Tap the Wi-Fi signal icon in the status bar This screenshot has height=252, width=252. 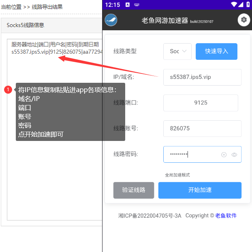coord(234,4)
